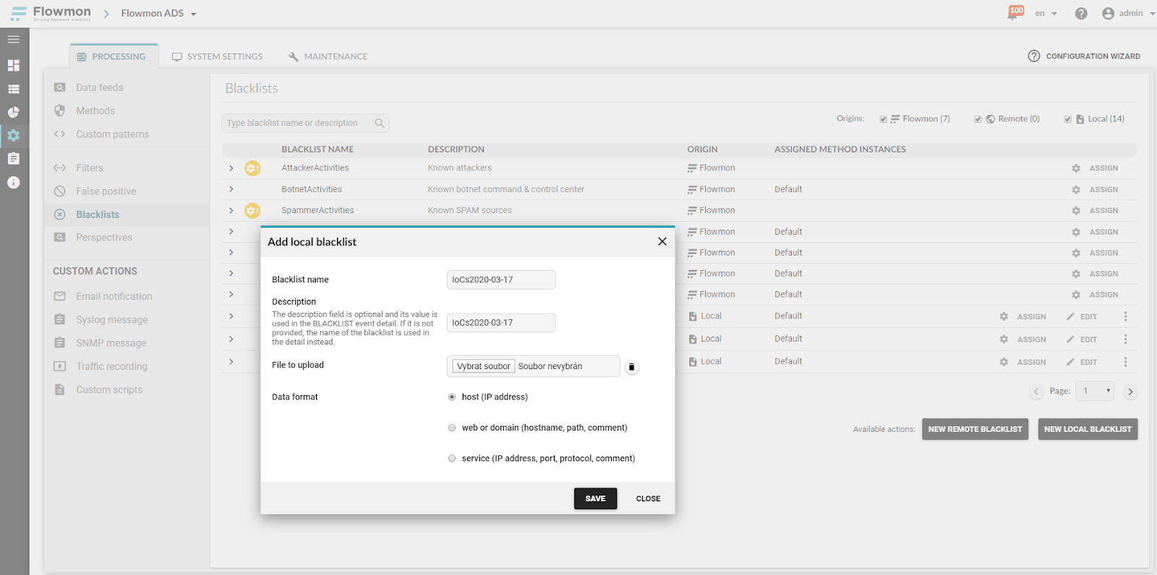Viewport: 1157px width, 575px height.
Task: Open the help question mark icon
Action: point(1080,14)
